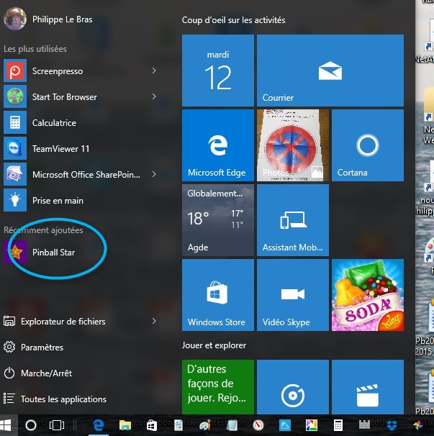Open Edge from the taskbar

(98, 425)
